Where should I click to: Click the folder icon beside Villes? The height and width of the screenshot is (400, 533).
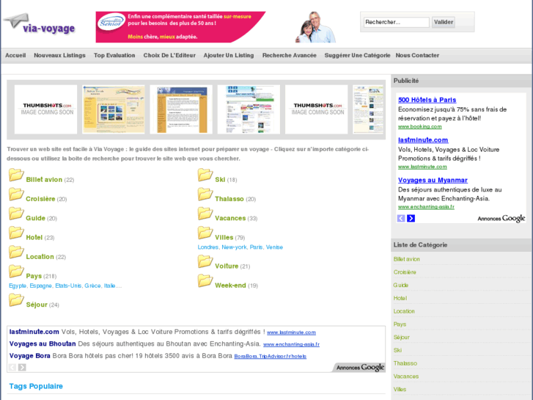(x=205, y=233)
